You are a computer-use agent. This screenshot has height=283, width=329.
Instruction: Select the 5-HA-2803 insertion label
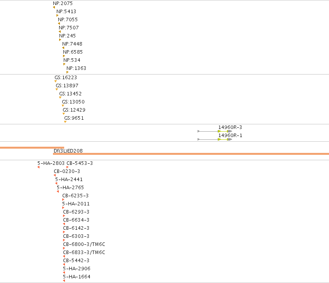tap(51, 163)
